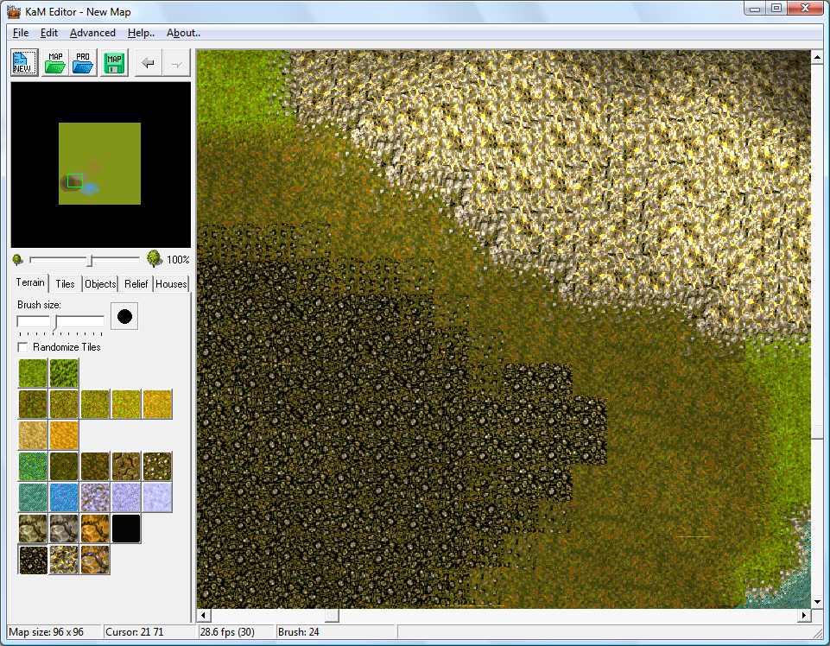
Task: Switch to the Relief tab
Action: (x=136, y=284)
